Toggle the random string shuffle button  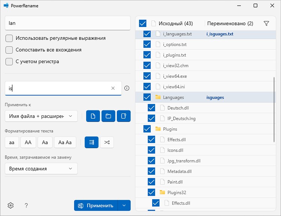coord(107,142)
